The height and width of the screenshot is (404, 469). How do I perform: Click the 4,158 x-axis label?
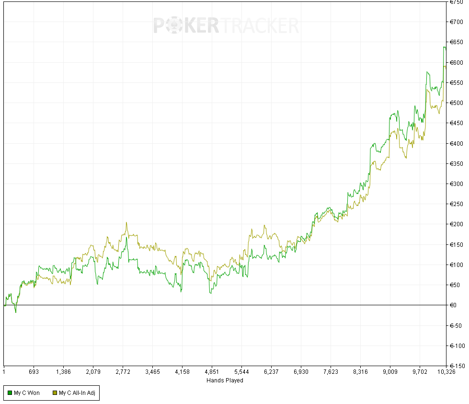[x=182, y=372]
